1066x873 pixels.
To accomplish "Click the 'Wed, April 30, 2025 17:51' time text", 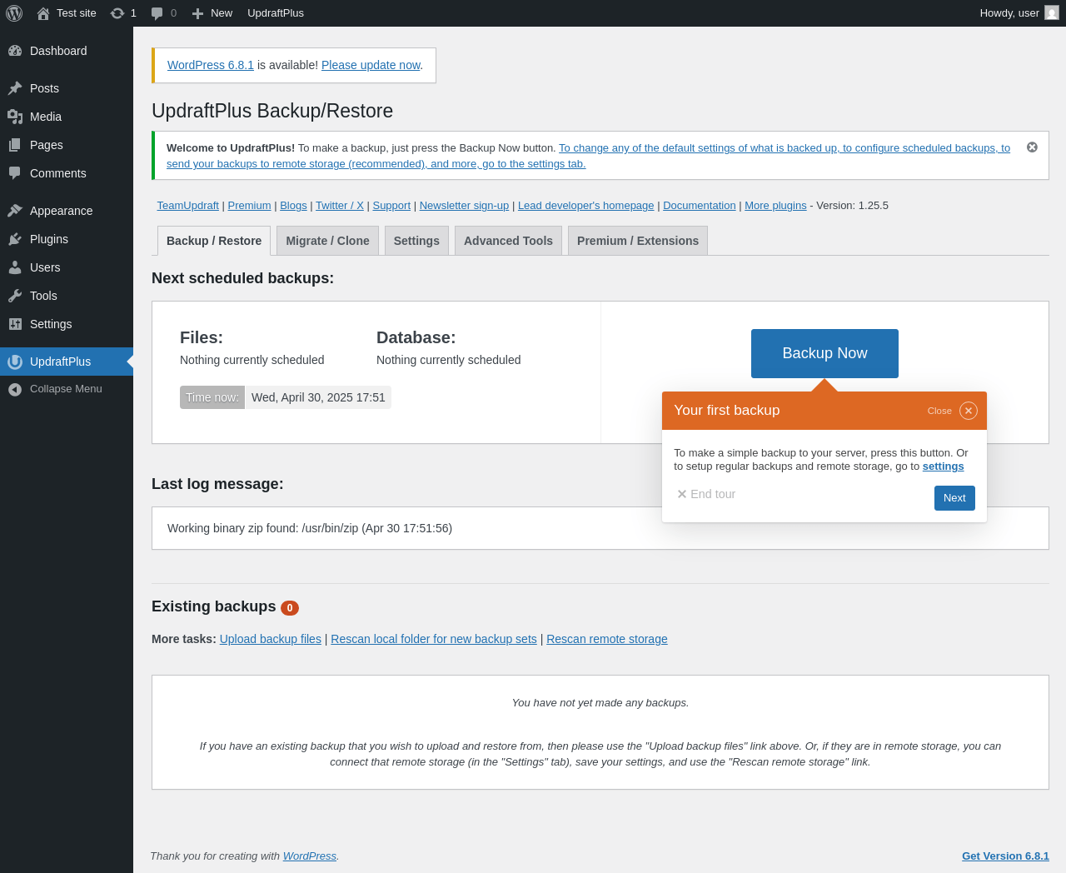I will pyautogui.click(x=318, y=397).
